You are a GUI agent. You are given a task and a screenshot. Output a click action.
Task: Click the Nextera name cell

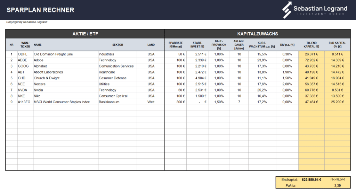click(x=66, y=84)
